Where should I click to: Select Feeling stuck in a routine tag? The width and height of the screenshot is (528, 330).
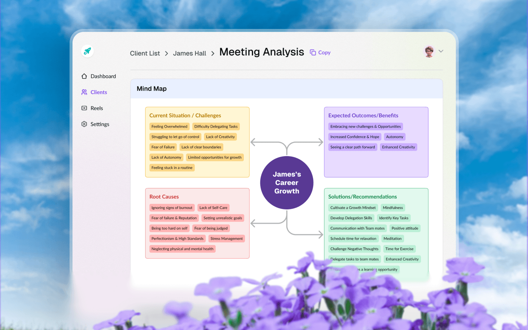click(172, 168)
